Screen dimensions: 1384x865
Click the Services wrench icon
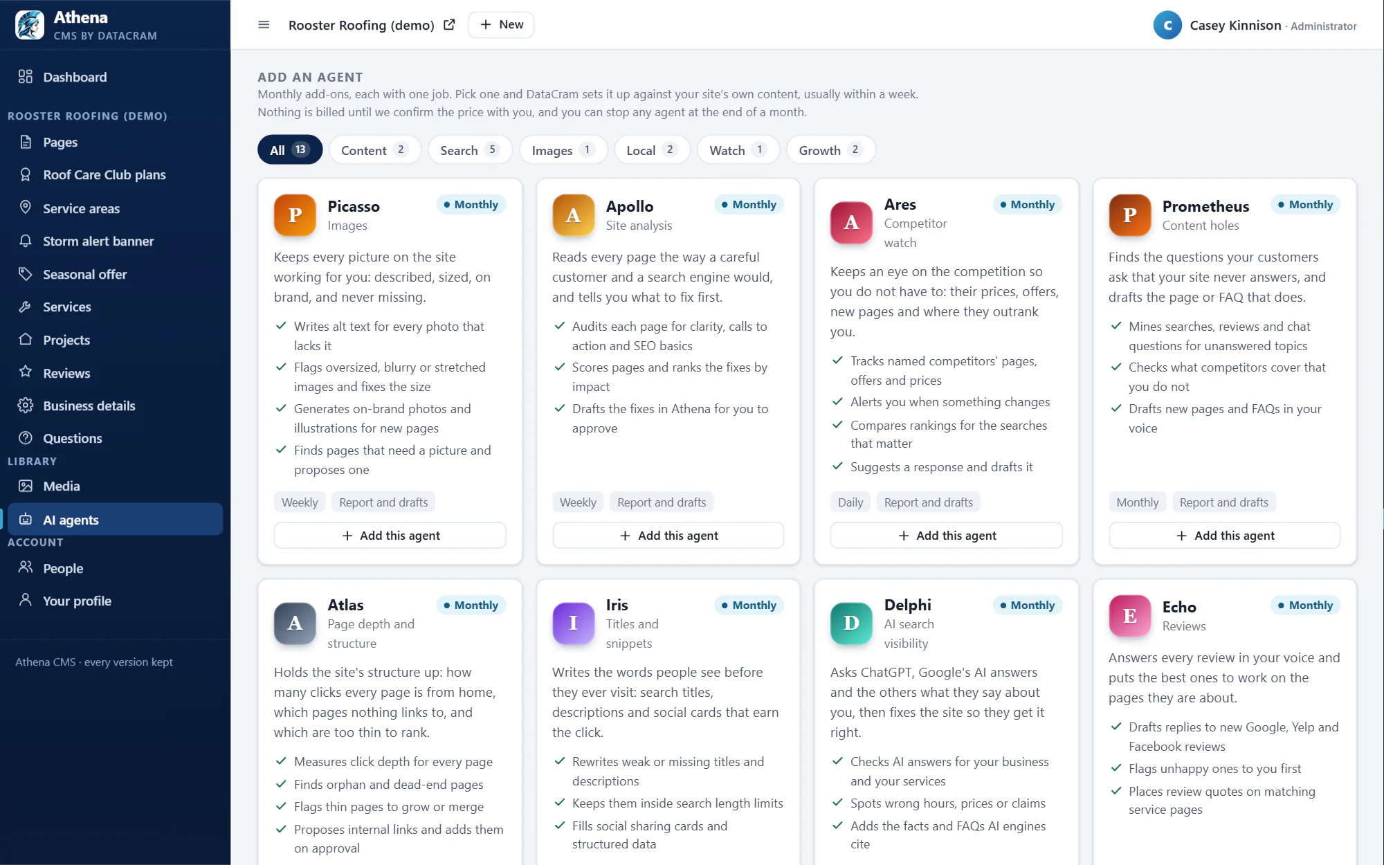[26, 307]
